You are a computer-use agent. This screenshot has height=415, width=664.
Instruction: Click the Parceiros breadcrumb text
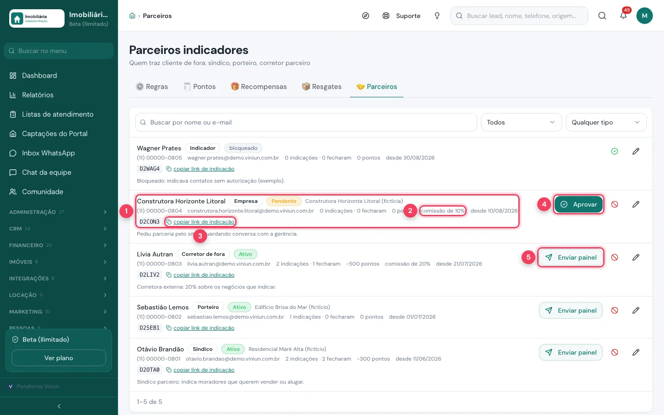point(157,16)
